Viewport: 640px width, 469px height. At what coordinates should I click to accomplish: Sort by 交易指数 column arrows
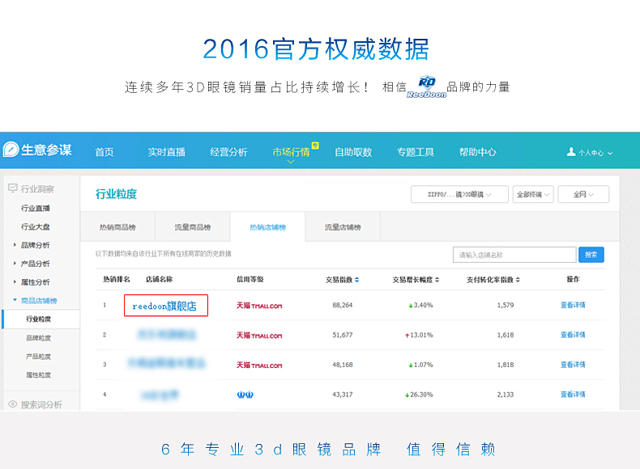[356, 280]
